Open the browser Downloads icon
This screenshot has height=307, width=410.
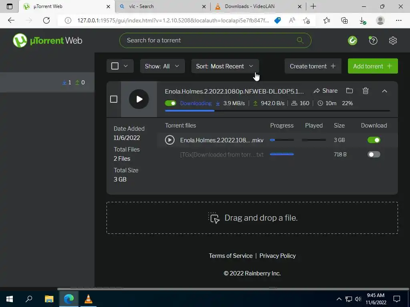tap(362, 20)
